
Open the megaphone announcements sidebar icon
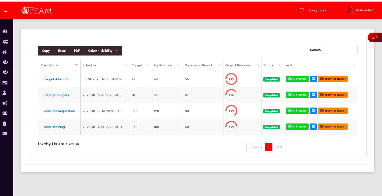click(x=5, y=103)
